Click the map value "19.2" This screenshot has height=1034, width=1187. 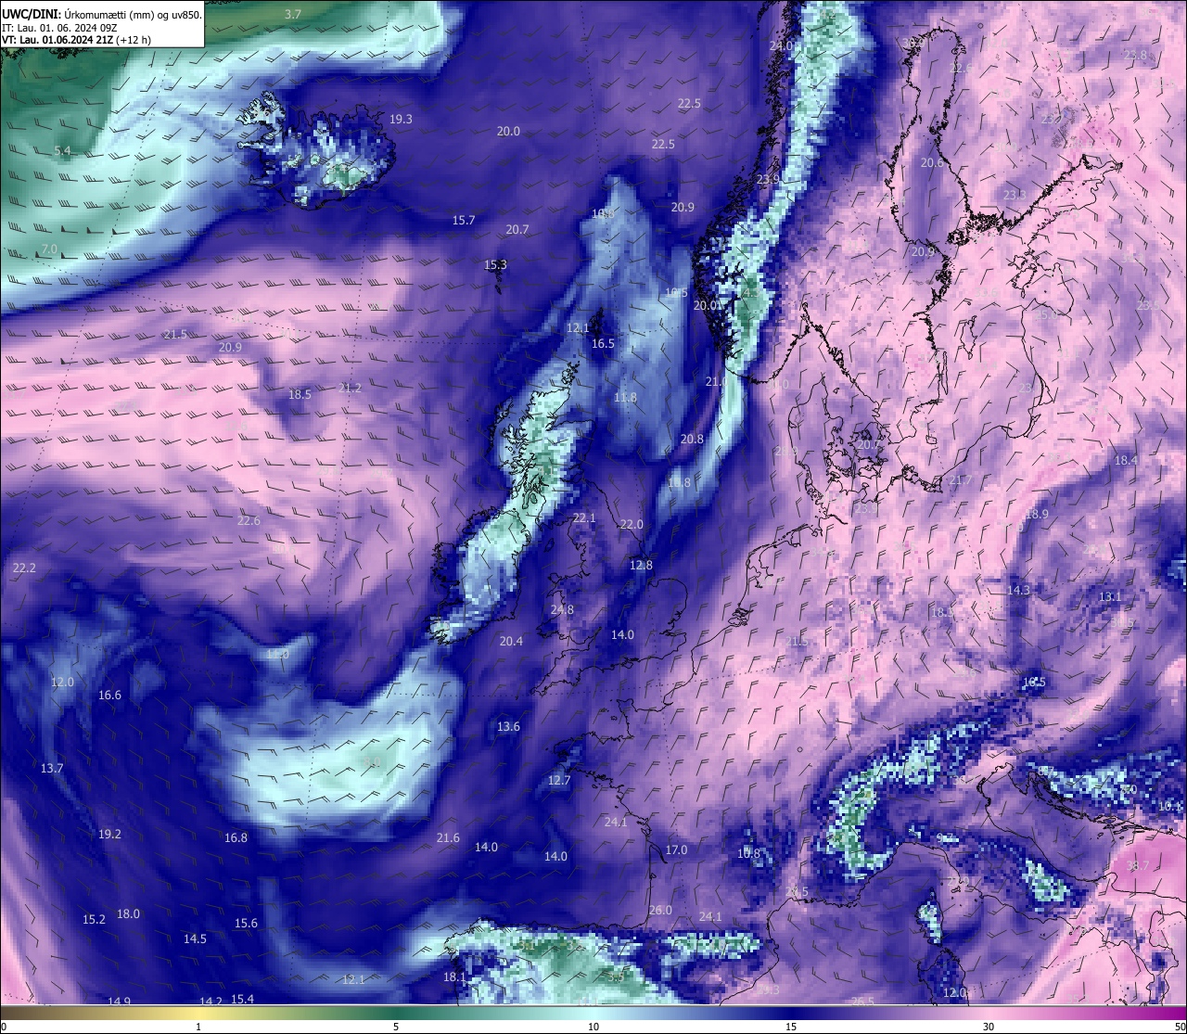(x=109, y=834)
